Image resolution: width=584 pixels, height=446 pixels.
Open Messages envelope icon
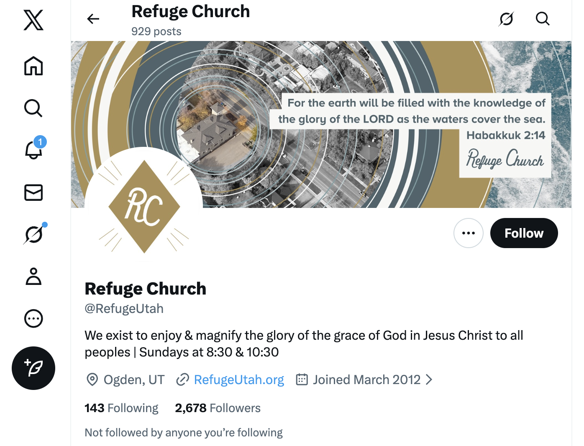tap(33, 192)
